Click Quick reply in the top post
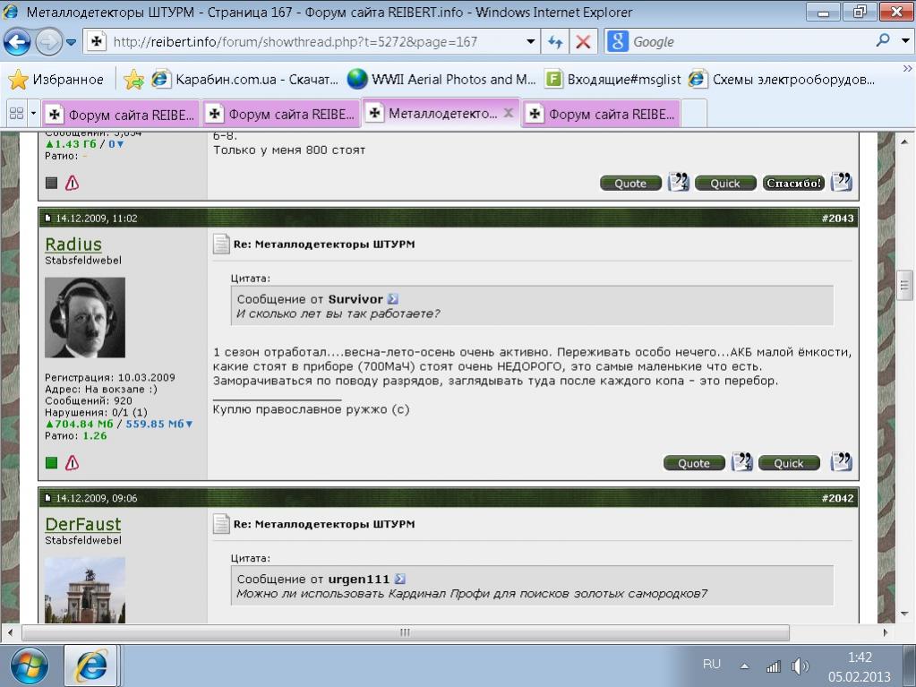Viewport: 916px width, 687px height. click(x=725, y=184)
